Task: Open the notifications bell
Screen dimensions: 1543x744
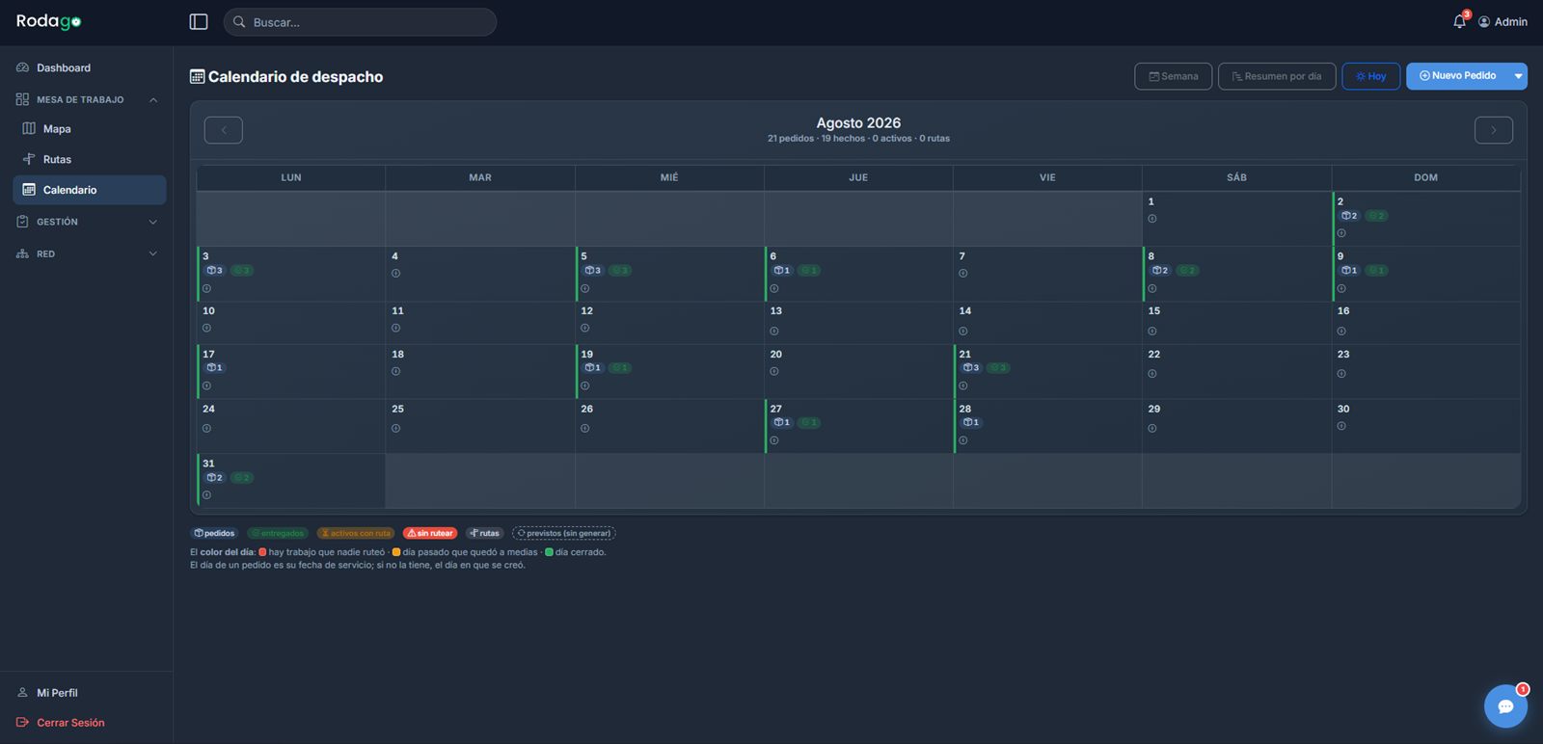Action: (1460, 21)
